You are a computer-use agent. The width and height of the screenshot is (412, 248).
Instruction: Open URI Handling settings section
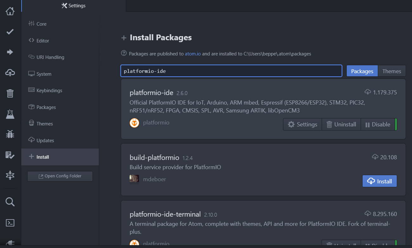[60, 57]
